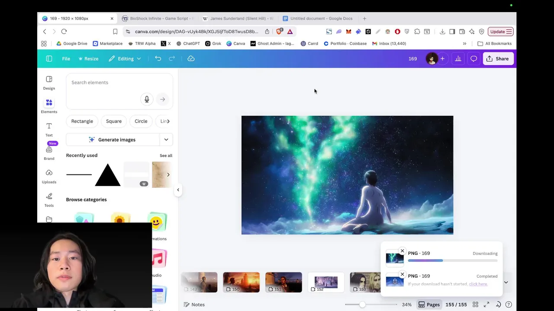The width and height of the screenshot is (554, 311).
Task: Open the File menu
Action: click(x=66, y=59)
